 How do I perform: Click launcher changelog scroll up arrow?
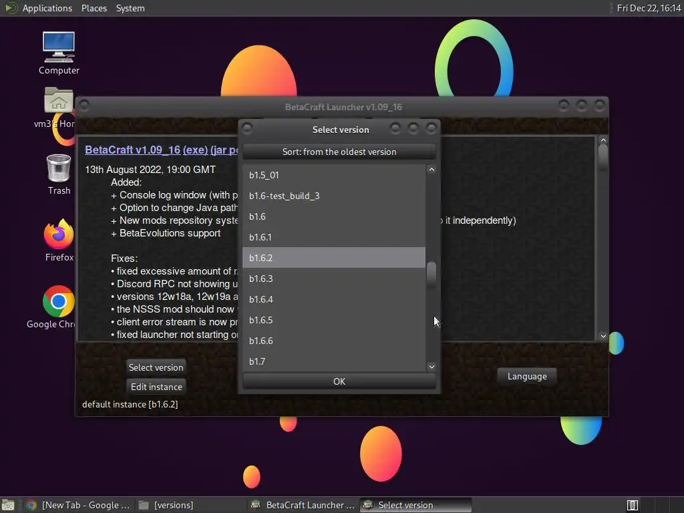click(x=603, y=140)
